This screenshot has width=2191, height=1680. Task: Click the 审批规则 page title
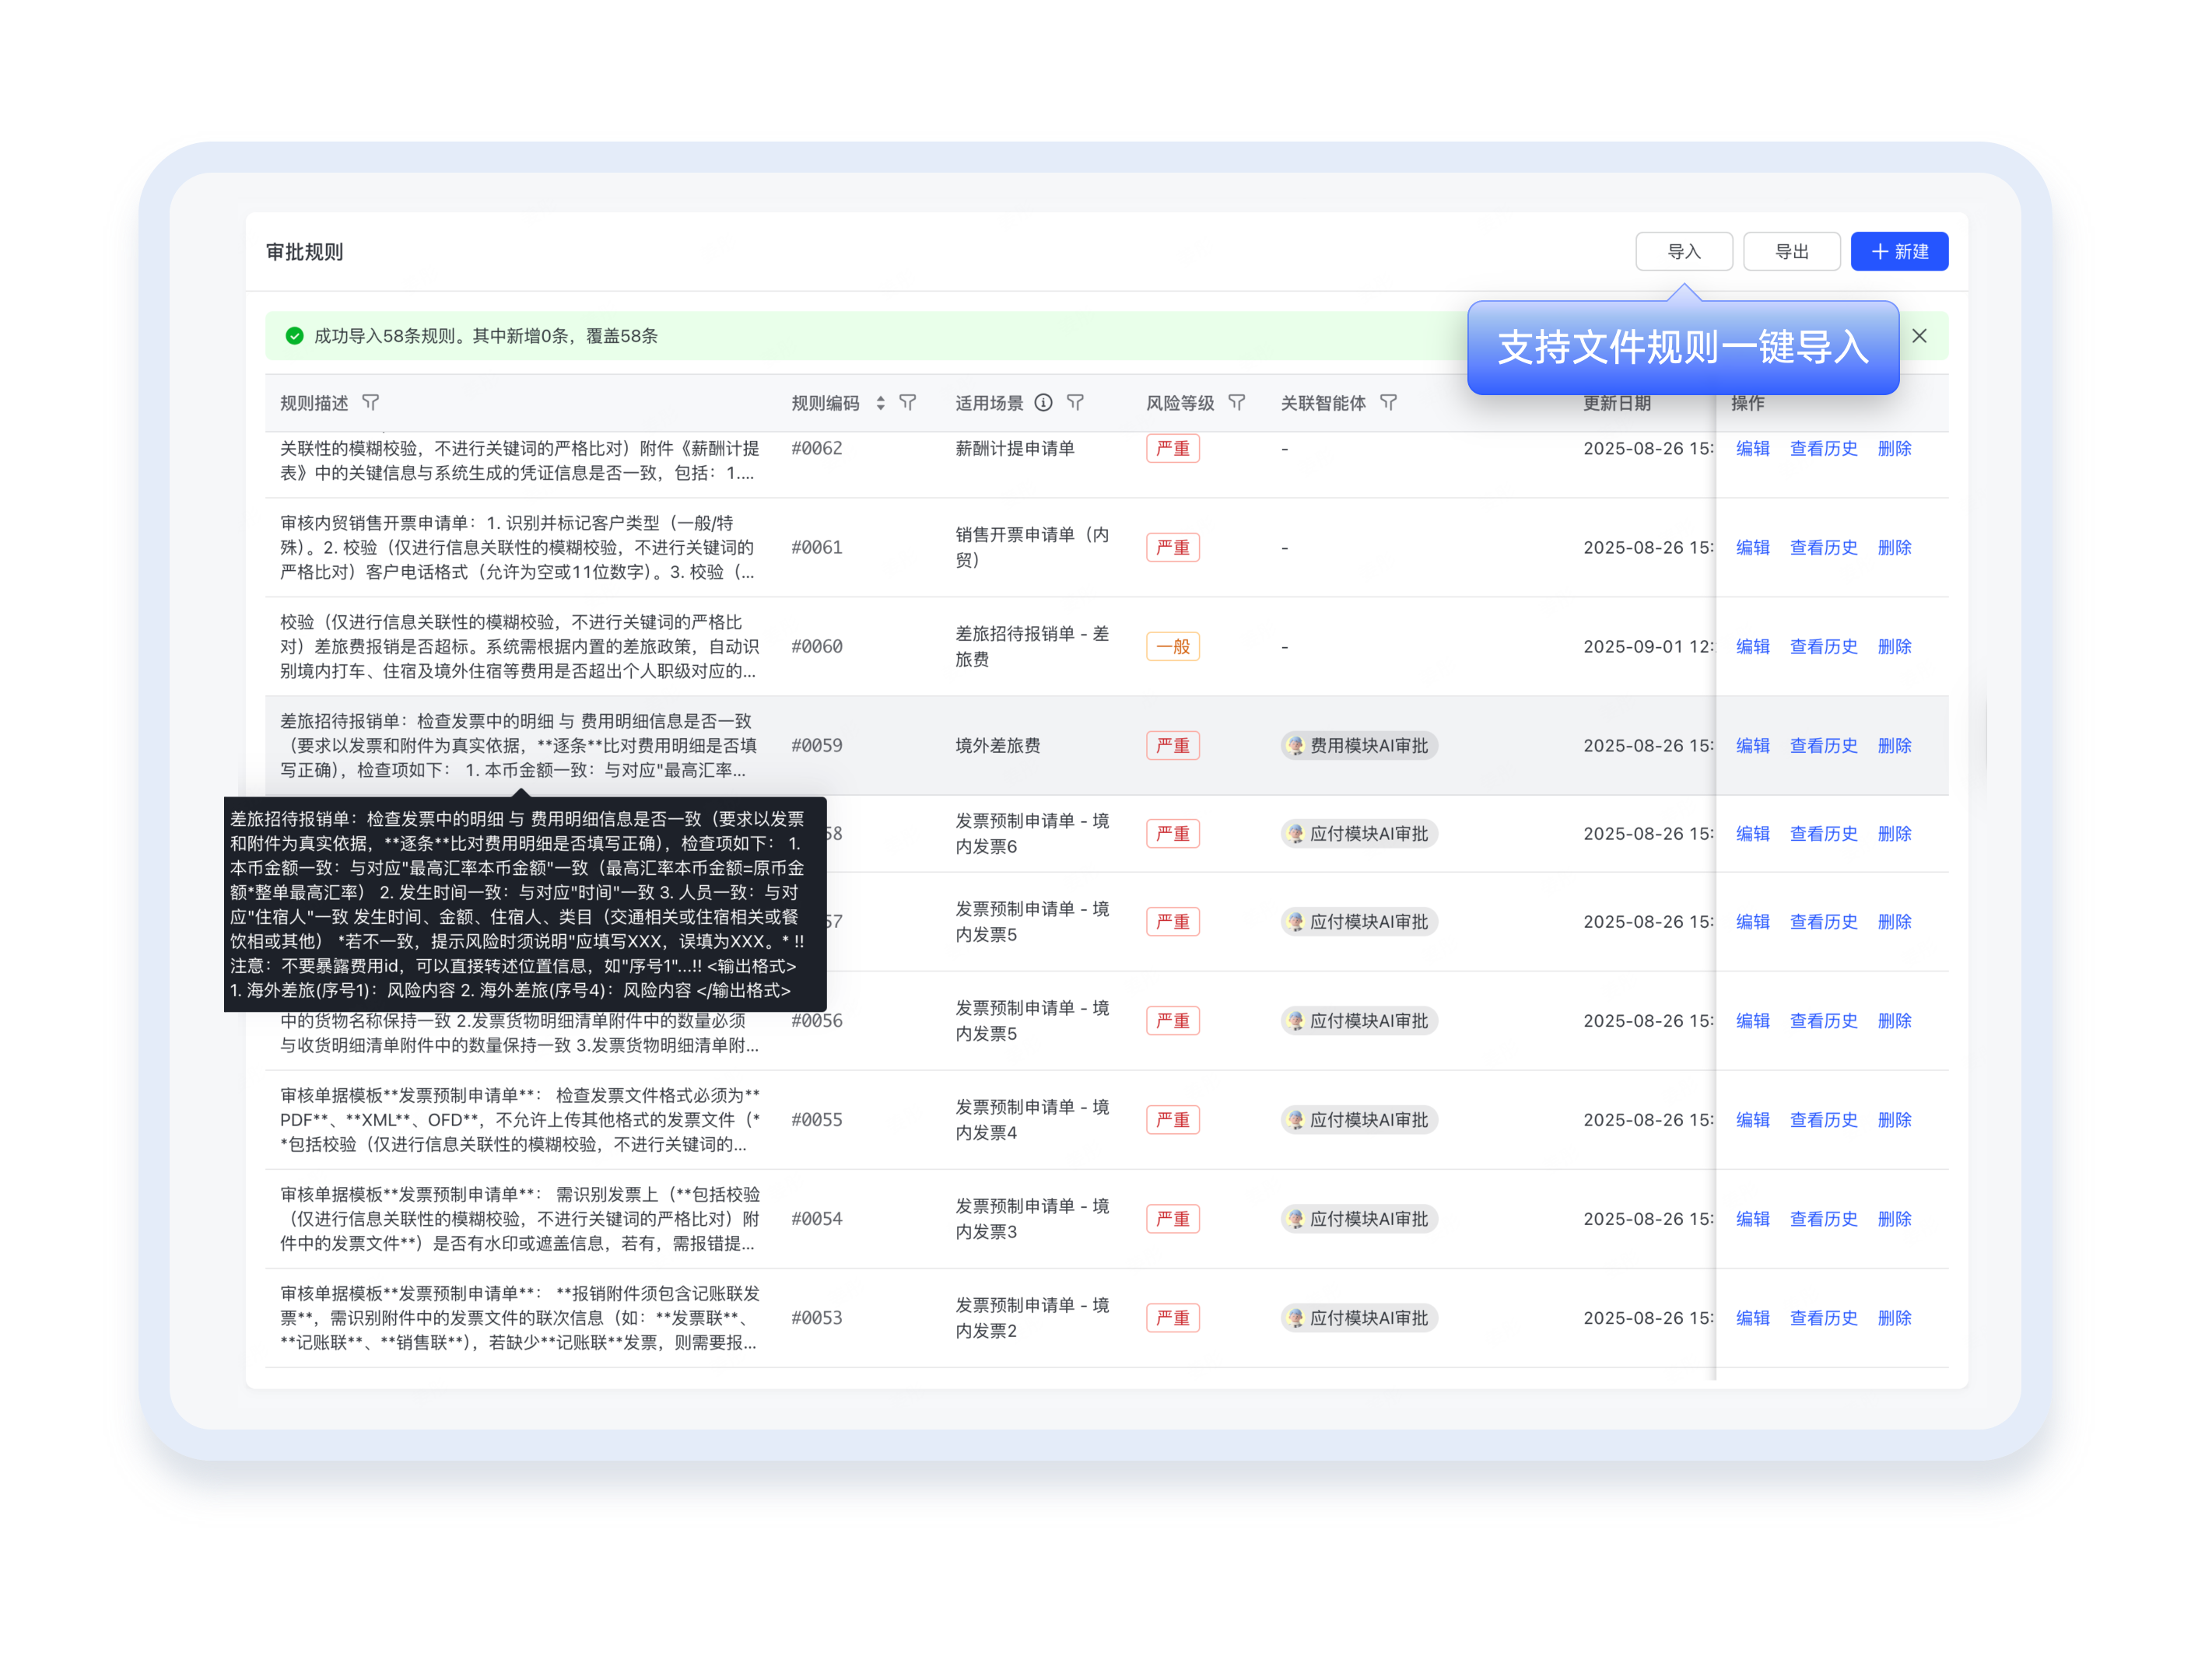(x=304, y=252)
